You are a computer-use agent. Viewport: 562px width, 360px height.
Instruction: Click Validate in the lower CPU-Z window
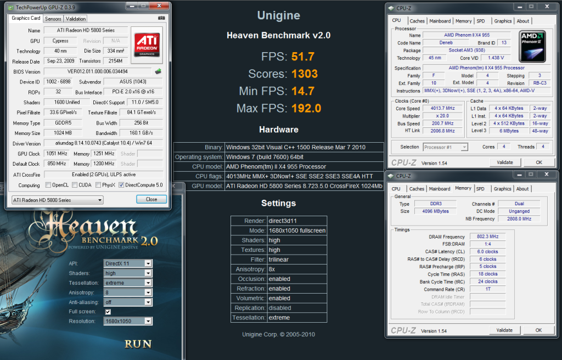coord(504,330)
